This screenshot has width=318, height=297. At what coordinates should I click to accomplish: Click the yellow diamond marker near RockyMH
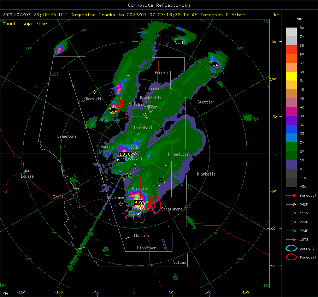pyautogui.click(x=94, y=92)
